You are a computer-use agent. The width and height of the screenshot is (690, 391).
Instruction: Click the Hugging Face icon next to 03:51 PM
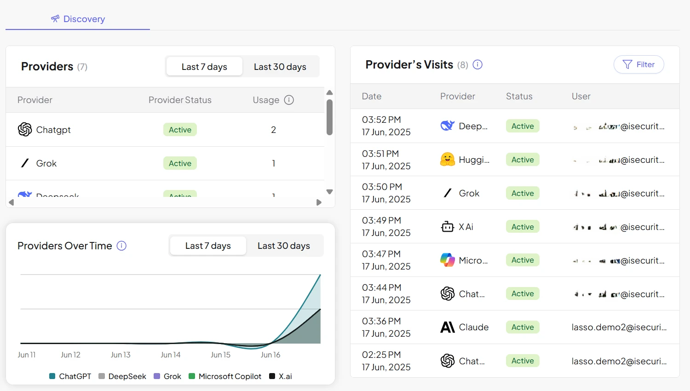pos(447,159)
